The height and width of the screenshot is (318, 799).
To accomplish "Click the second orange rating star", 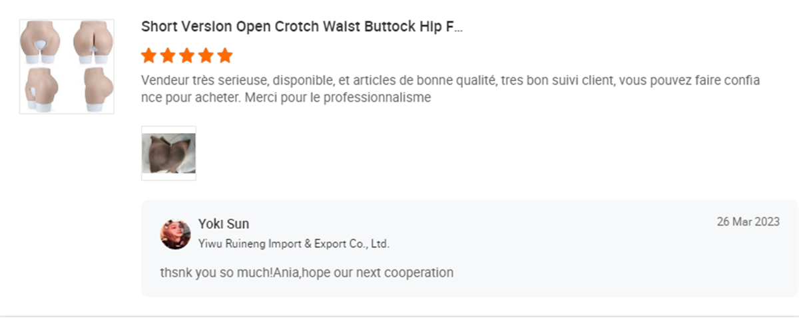I will pyautogui.click(x=168, y=55).
